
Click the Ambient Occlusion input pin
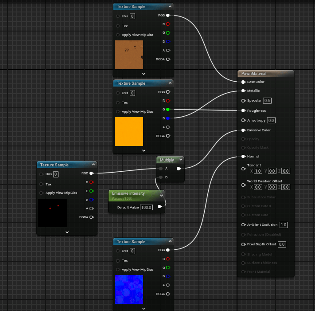click(x=243, y=225)
